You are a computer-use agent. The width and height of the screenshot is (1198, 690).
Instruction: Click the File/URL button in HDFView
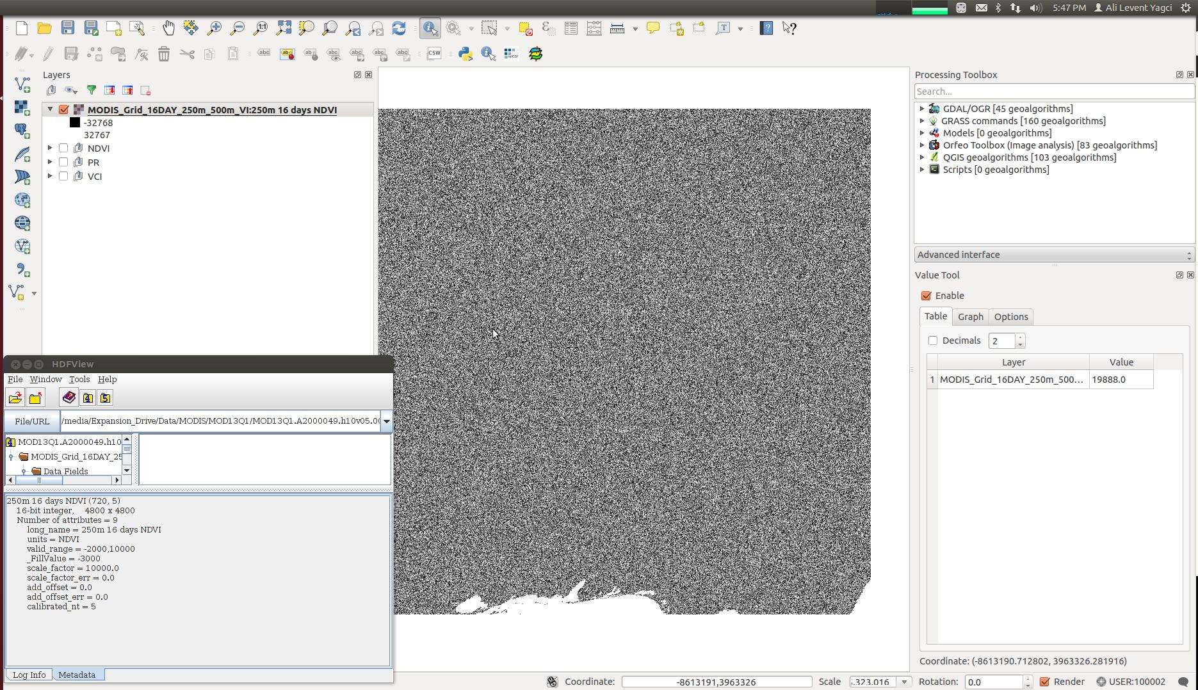tap(32, 421)
